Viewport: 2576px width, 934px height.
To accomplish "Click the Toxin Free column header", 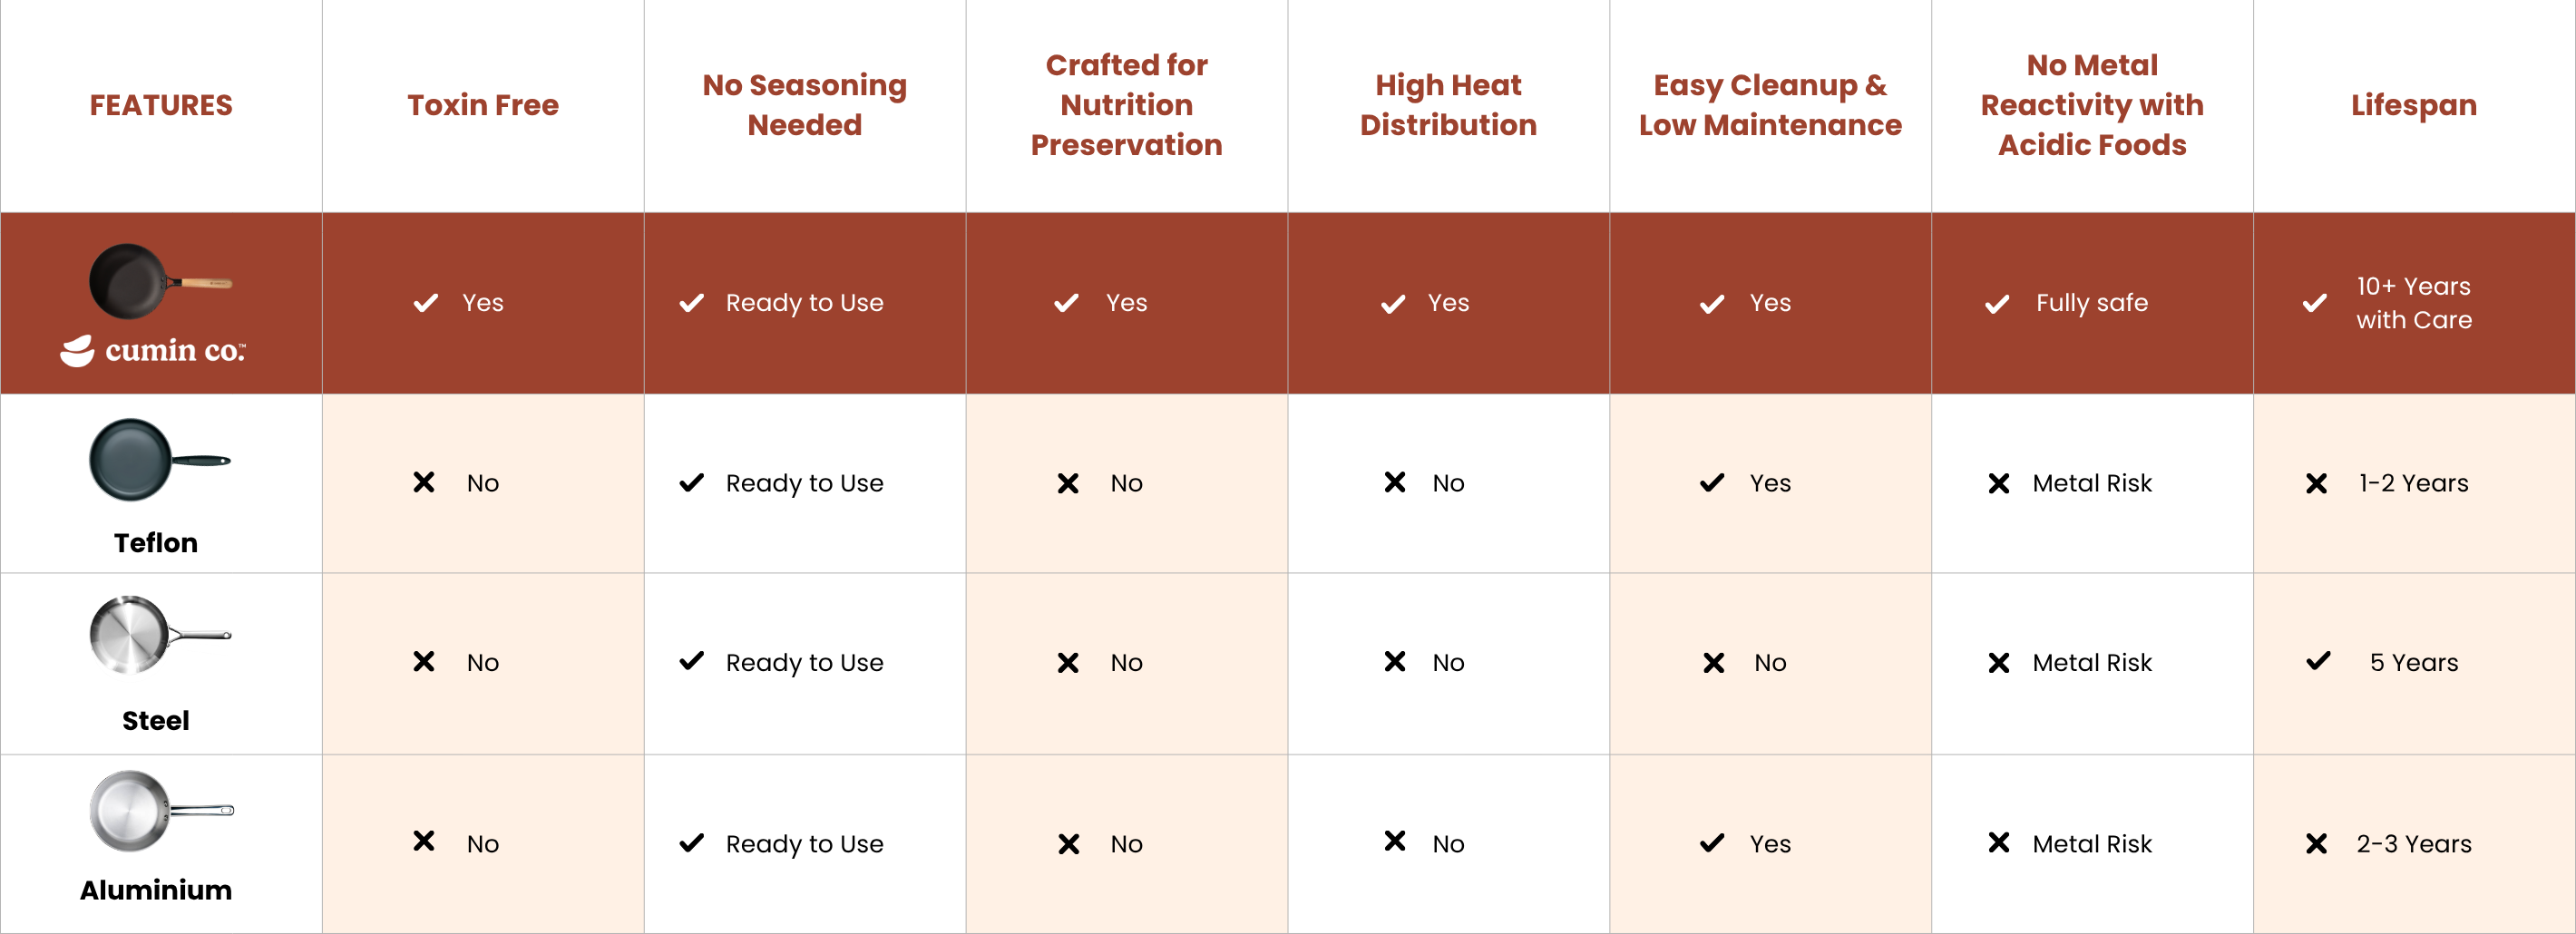I will (x=483, y=105).
